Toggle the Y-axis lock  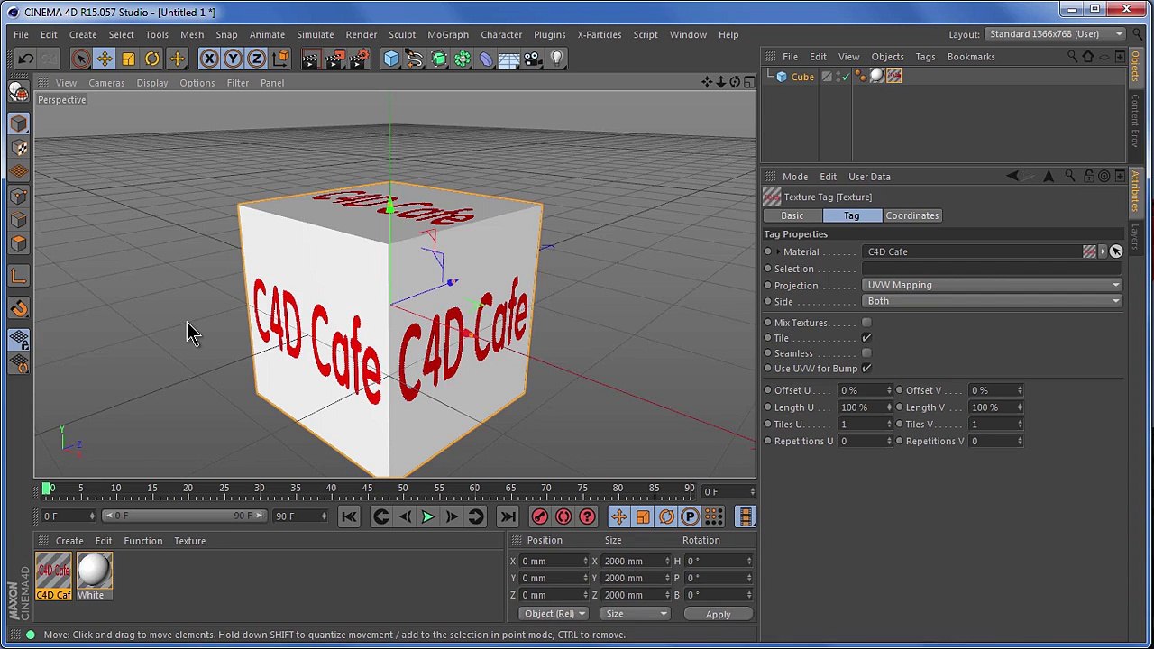[x=233, y=59]
